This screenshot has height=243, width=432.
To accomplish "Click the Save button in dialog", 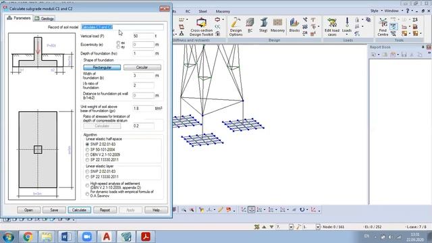I will click(x=54, y=210).
